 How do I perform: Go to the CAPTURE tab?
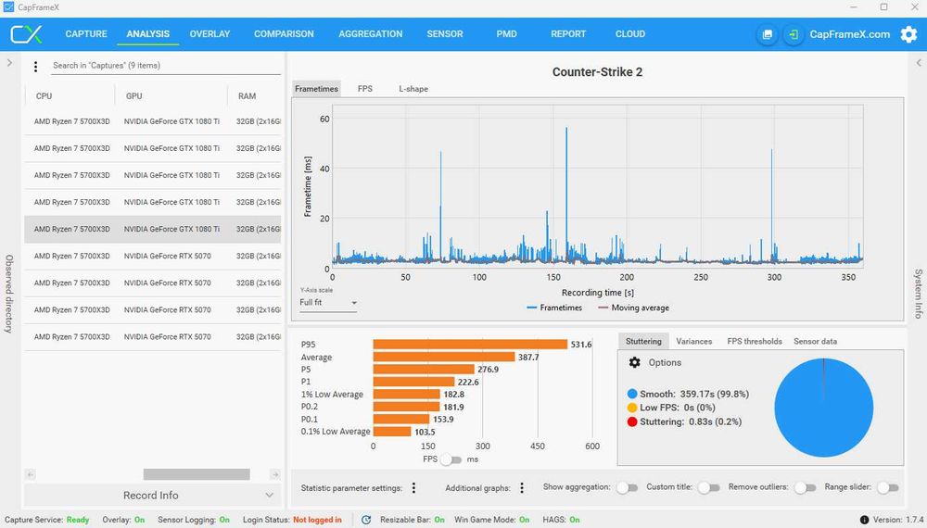86,34
